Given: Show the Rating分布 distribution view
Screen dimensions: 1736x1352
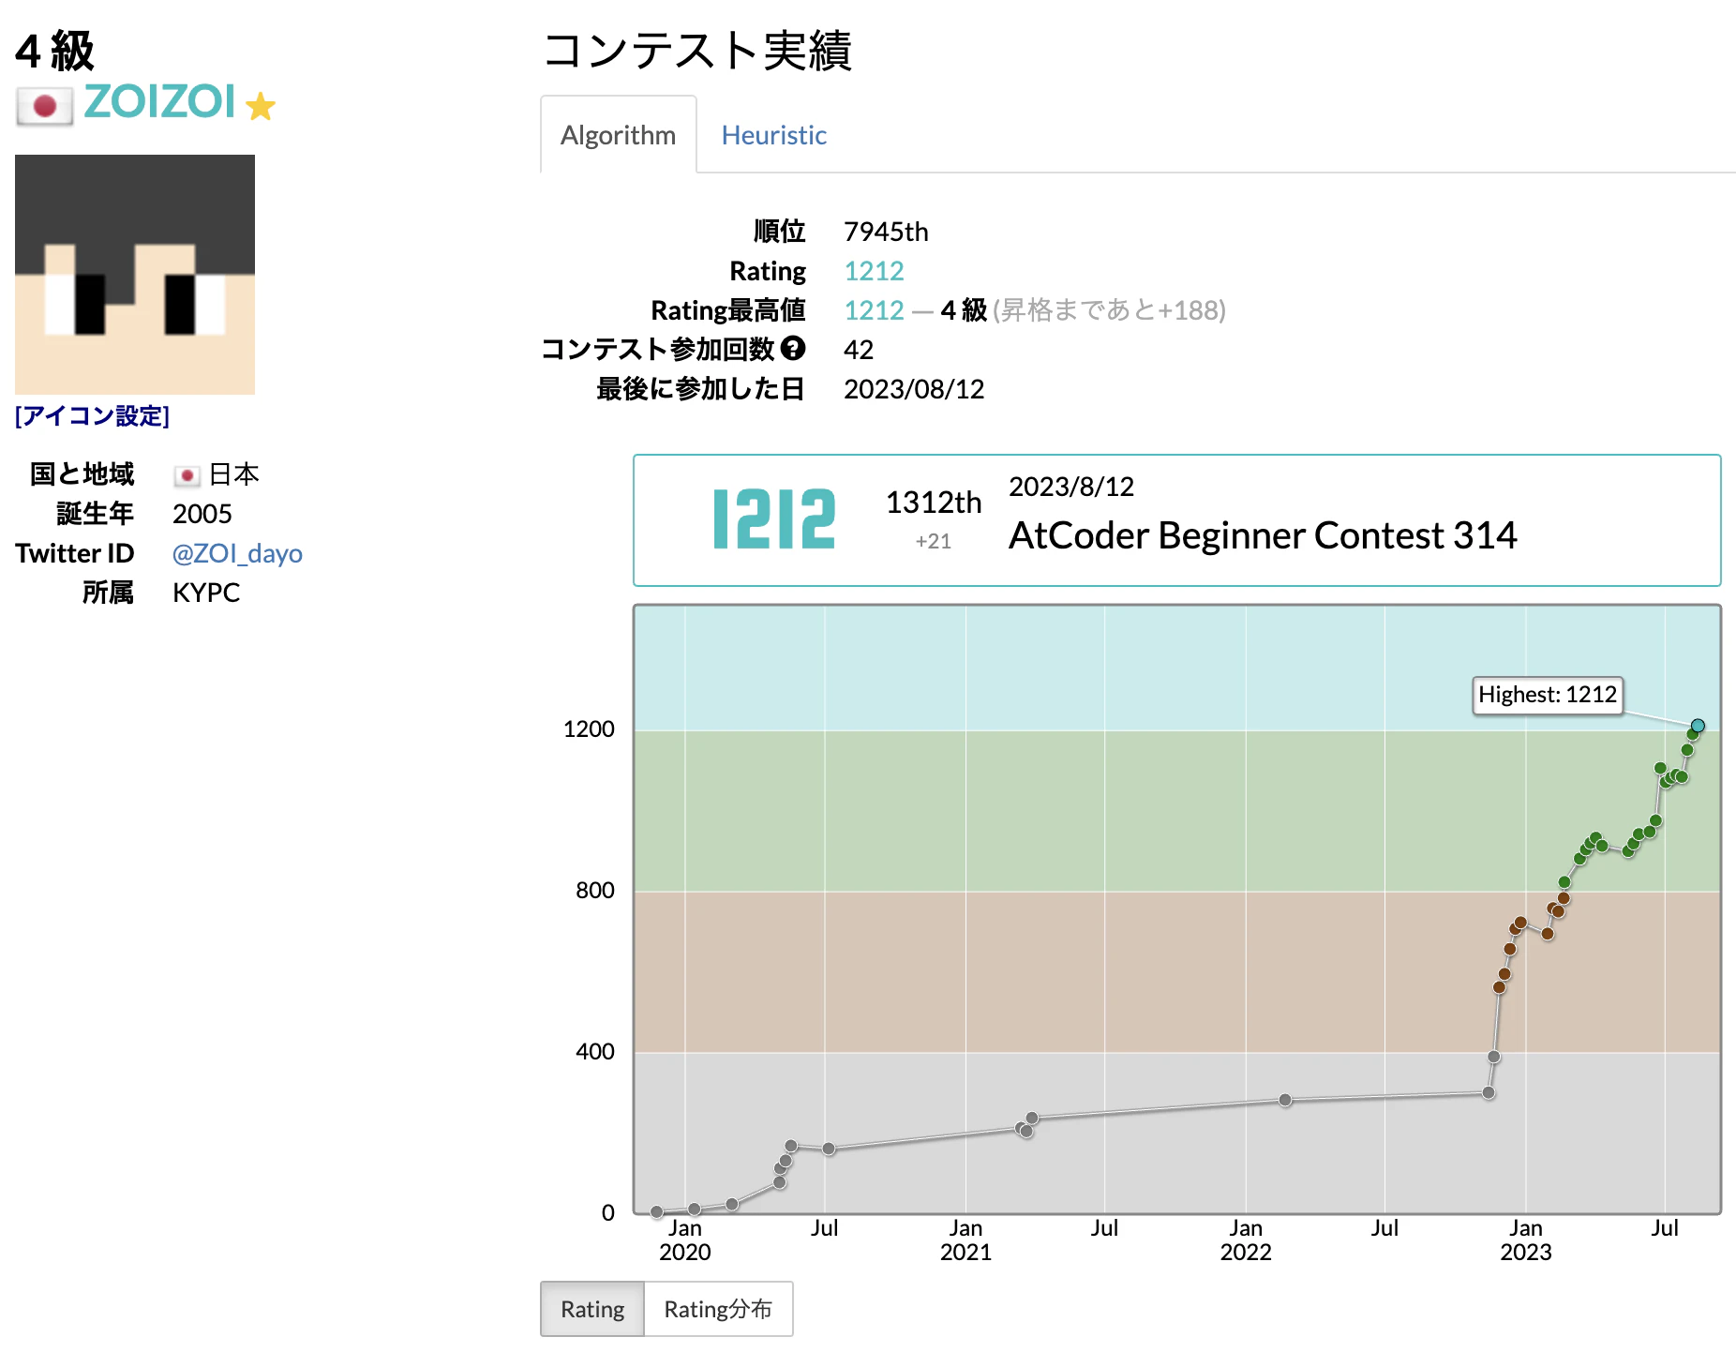Looking at the screenshot, I should [x=718, y=1309].
